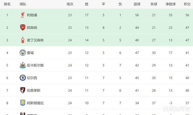Screen dimensions: 193x115
Task: Click the 场次 column header
Action: click(70, 4)
